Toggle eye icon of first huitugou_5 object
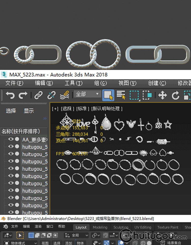Image resolution: width=191 pixels, height=245 pixels. tap(11, 147)
